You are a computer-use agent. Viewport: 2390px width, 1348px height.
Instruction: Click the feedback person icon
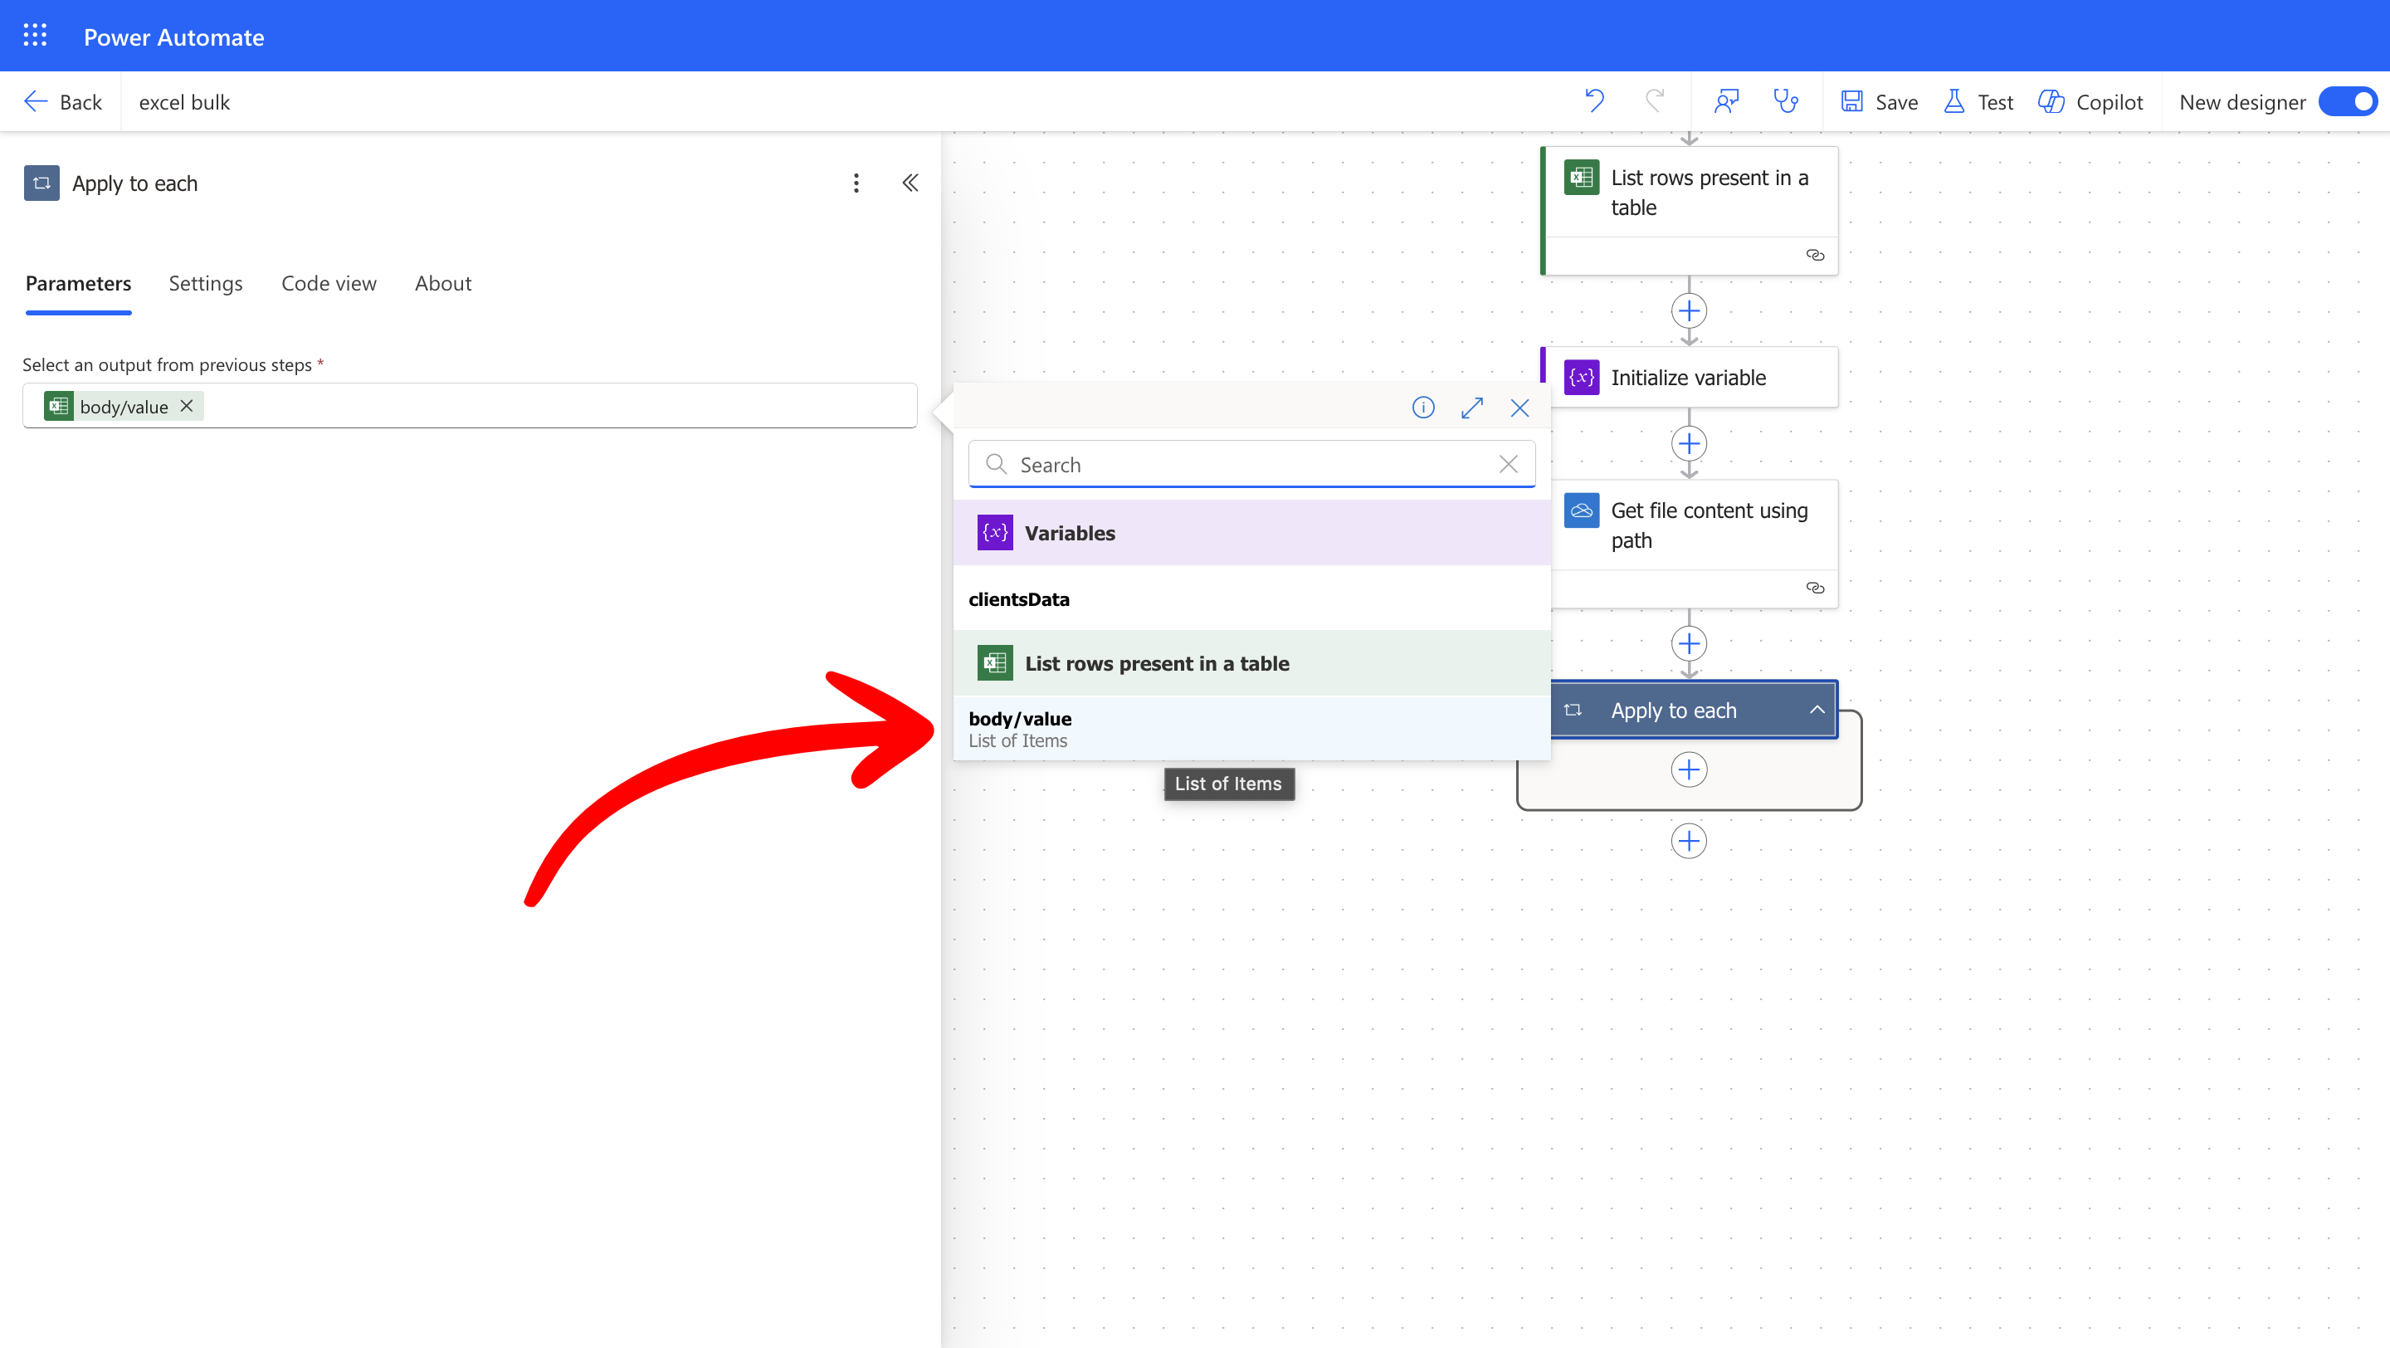(1726, 100)
